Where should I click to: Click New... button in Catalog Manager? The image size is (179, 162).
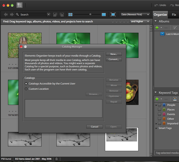(x=114, y=54)
